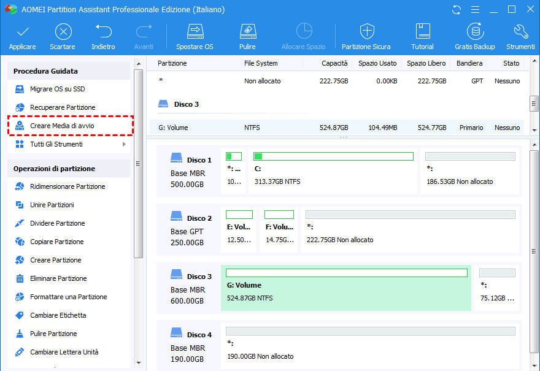
Task: Choose Eliminare Partizione operation
Action: 58,278
